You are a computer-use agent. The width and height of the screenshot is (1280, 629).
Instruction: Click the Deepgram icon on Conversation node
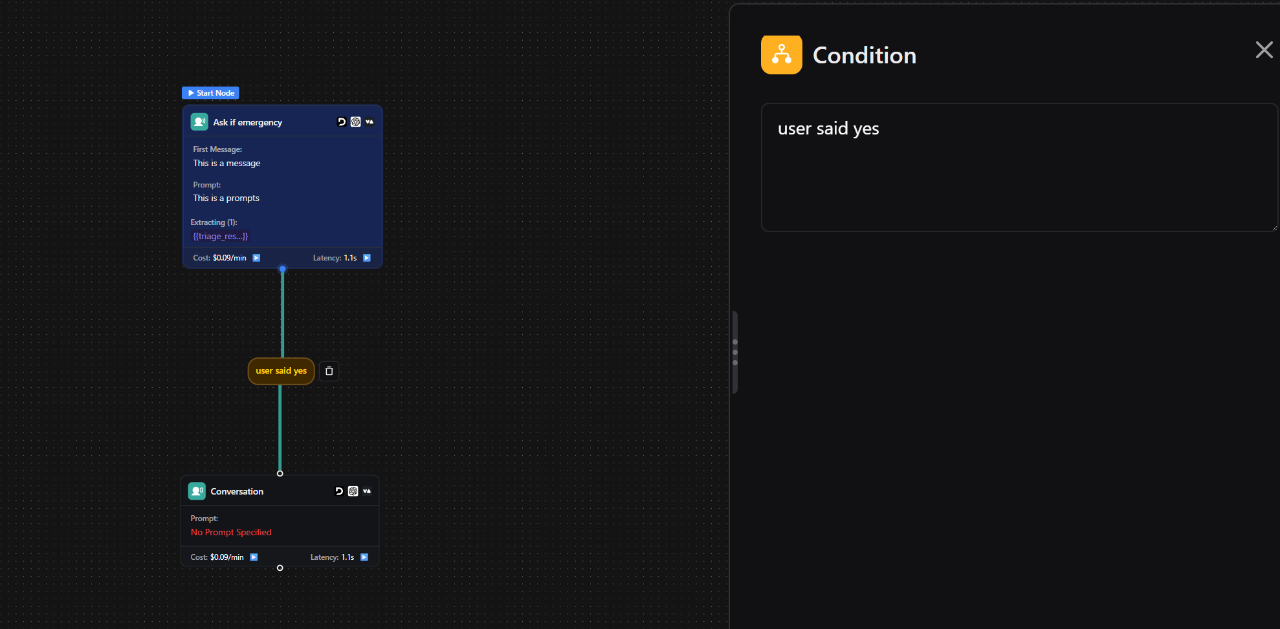pyautogui.click(x=339, y=491)
